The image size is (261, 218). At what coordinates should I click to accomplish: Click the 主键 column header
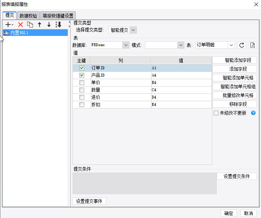point(82,60)
